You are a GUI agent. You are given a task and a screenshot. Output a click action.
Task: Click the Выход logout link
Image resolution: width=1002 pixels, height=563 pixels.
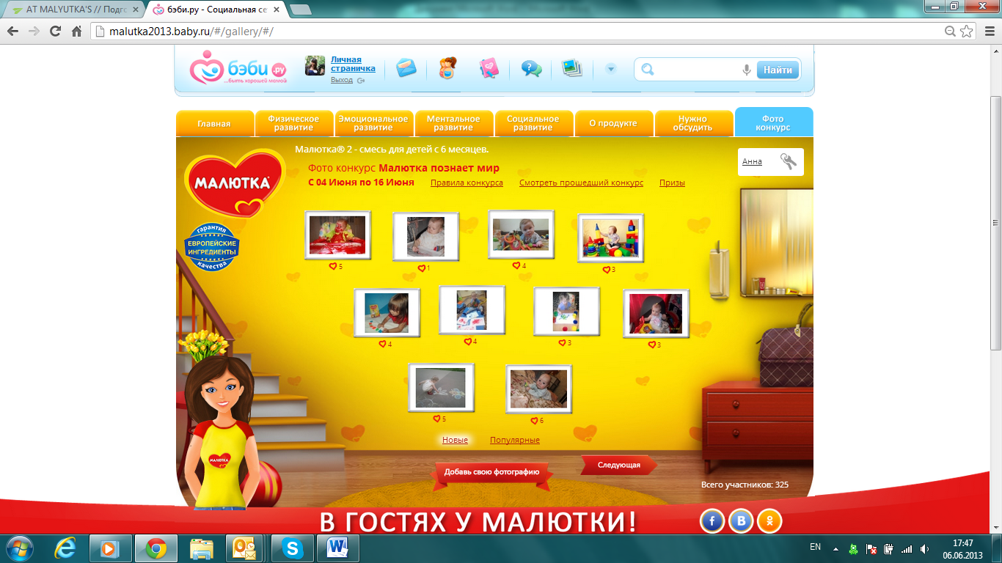tap(342, 80)
